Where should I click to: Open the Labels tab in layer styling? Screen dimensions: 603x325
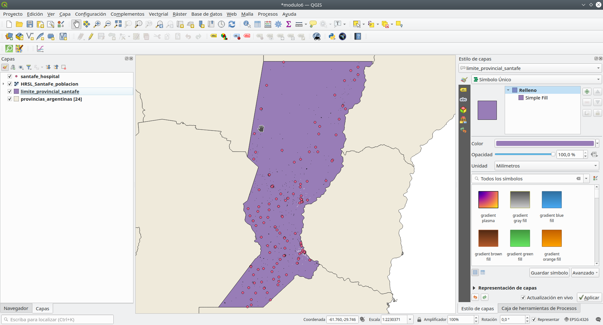(x=463, y=90)
